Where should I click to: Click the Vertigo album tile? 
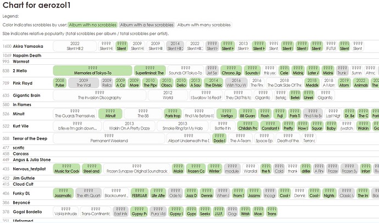coord(226,114)
